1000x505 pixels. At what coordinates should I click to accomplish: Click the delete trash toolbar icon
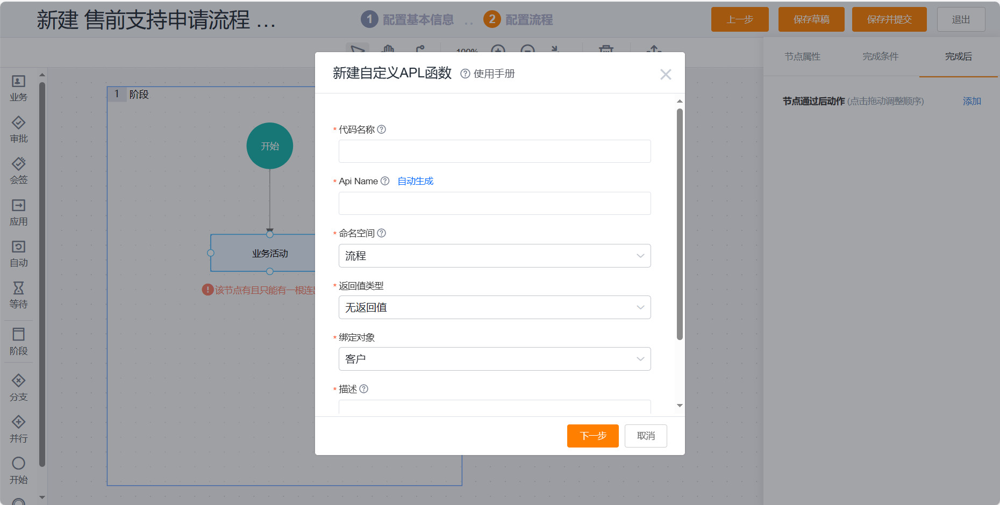pos(606,49)
